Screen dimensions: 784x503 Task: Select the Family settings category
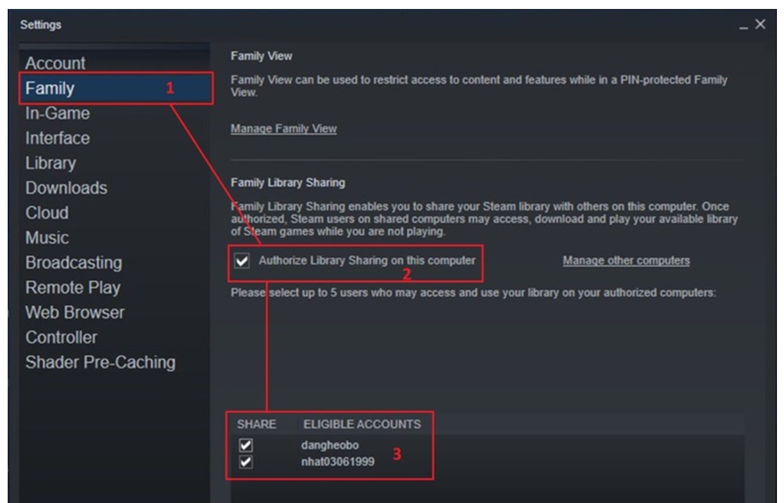pyautogui.click(x=49, y=88)
